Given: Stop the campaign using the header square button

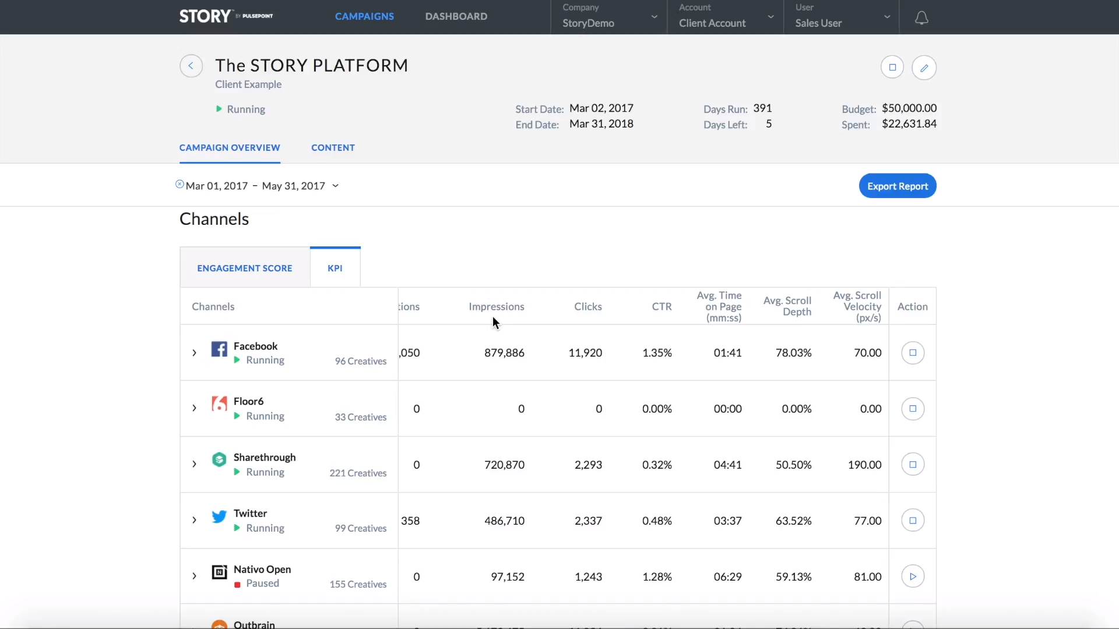Looking at the screenshot, I should coord(892,67).
